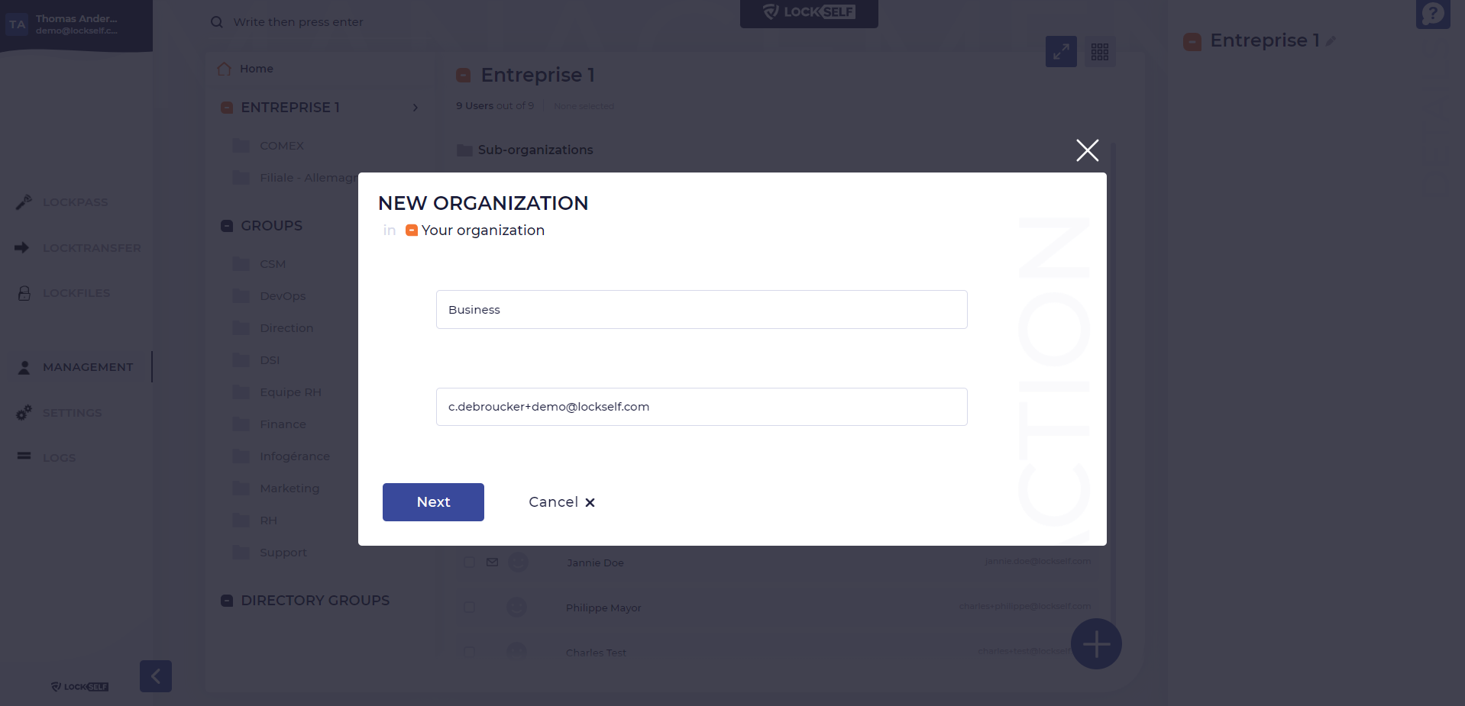
Task: Switch to grid view icon
Action: coord(1100,52)
